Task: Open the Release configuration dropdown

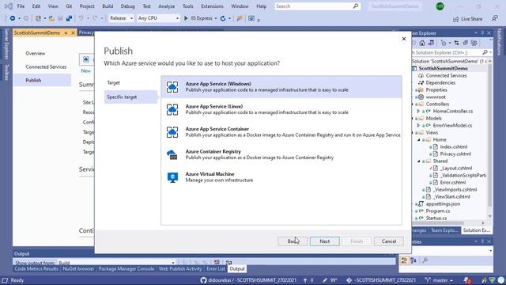Action: click(121, 18)
